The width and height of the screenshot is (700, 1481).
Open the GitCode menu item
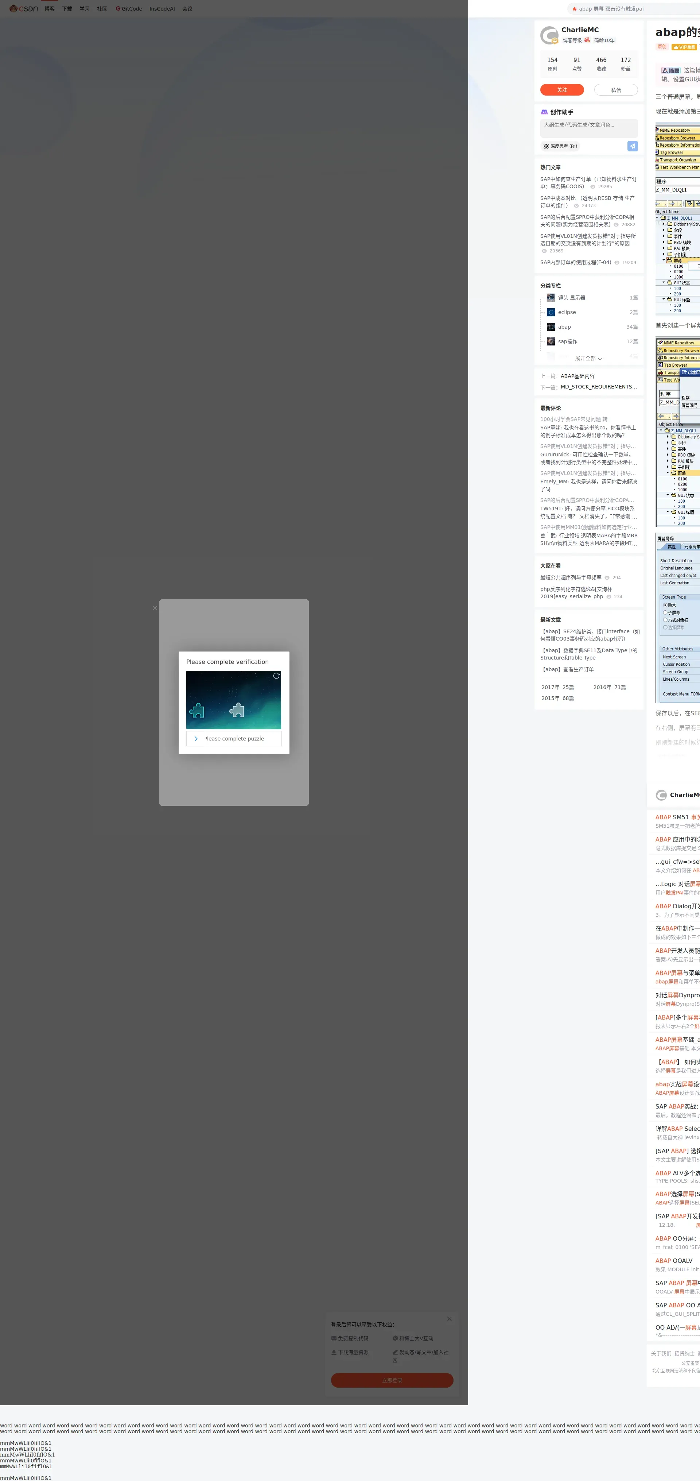[129, 9]
